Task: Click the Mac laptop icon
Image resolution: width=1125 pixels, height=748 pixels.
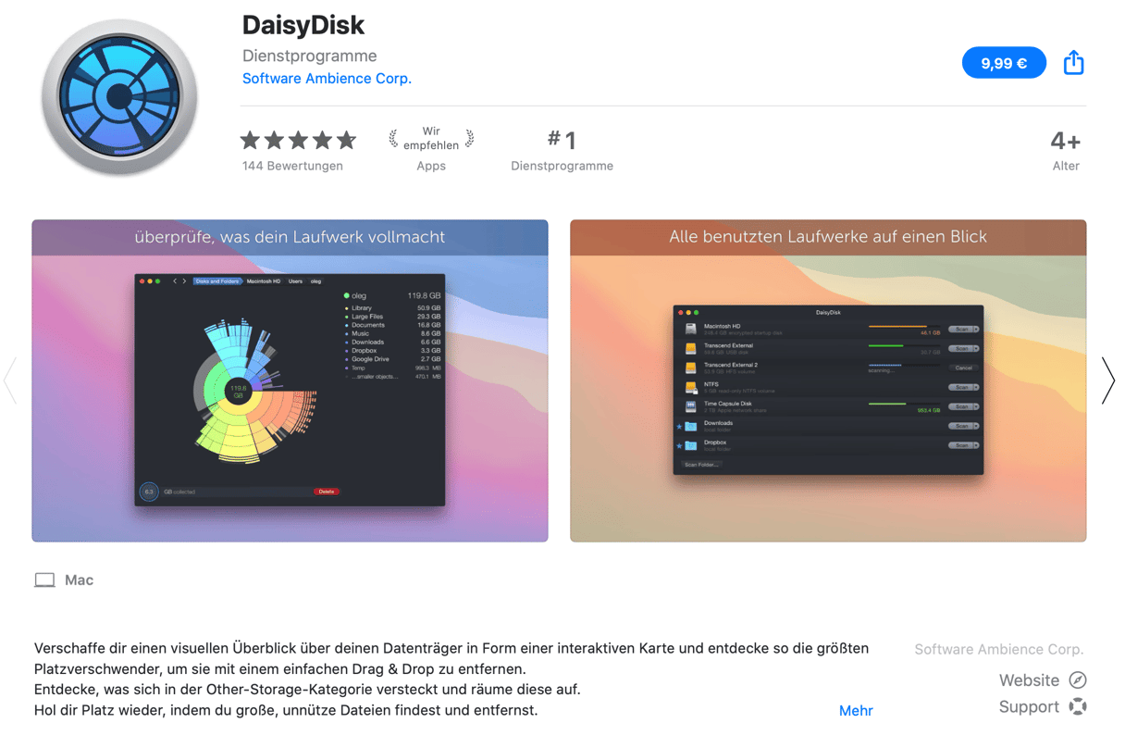Action: pyautogui.click(x=44, y=580)
